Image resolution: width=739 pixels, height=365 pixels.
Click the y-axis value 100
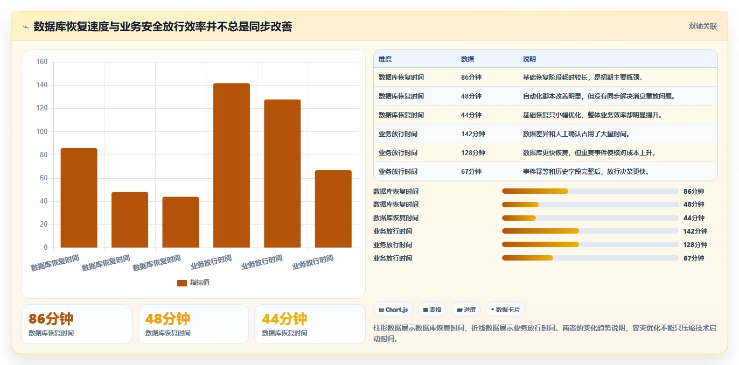[42, 131]
